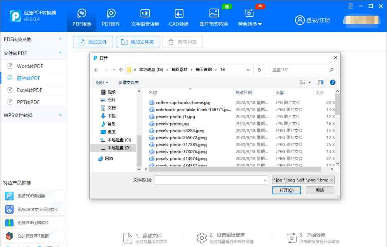Select 网络 in navigation pane
The width and height of the screenshot is (387, 247).
point(106,158)
